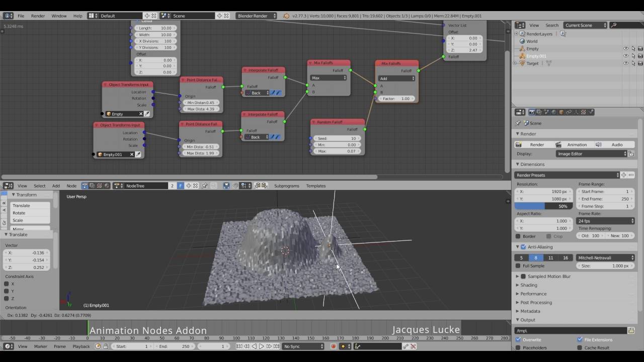Open the Subprograms menu
This screenshot has width=644, height=362.
[x=286, y=186]
